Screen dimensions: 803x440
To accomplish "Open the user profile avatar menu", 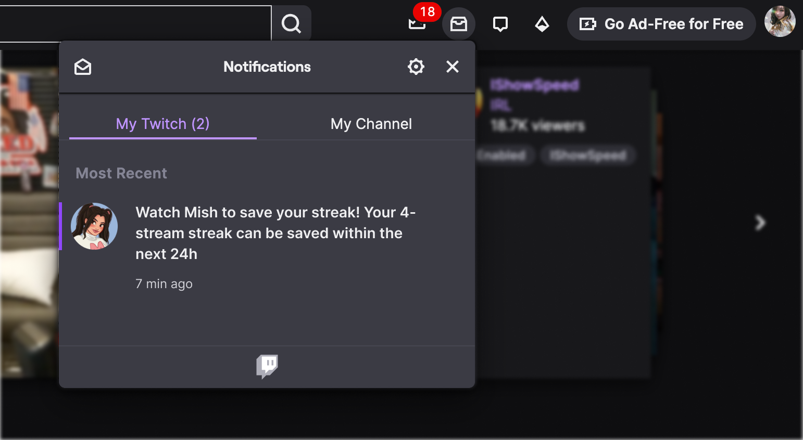I will point(779,22).
